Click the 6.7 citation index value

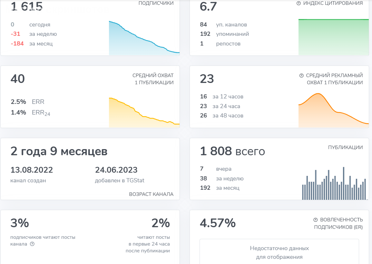click(208, 6)
